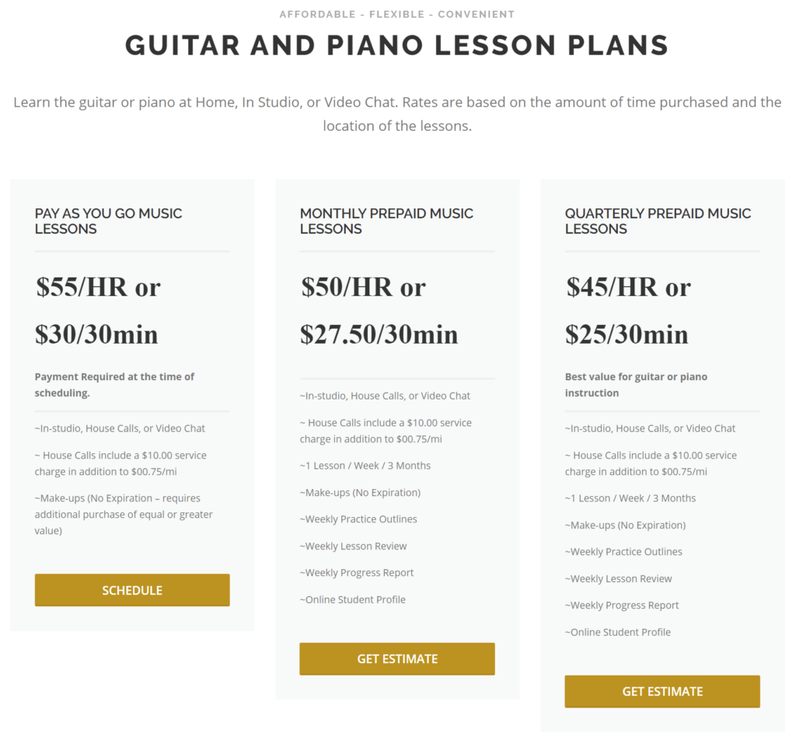
Task: Click GET ESTIMATE under Monthly Prepaid plan
Action: click(x=397, y=659)
